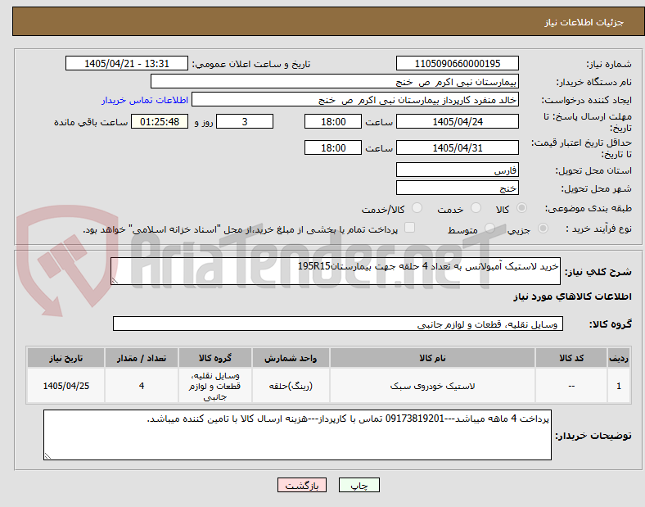This screenshot has width=645, height=507.
Task: Select the کالا/خدمت radio button
Action: tap(417, 208)
